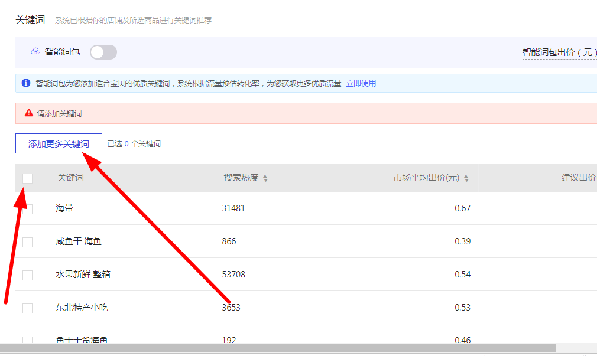Click the search heat value 866
This screenshot has height=356, width=597.
tap(229, 241)
